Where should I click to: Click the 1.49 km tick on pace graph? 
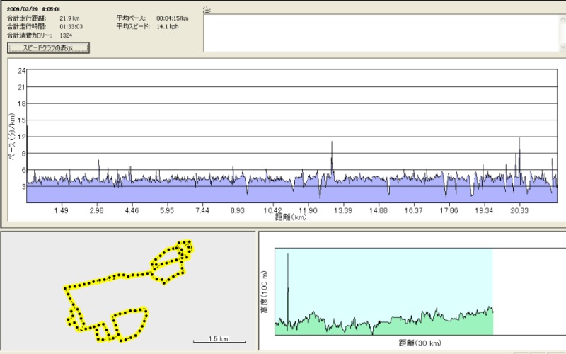pyautogui.click(x=62, y=210)
